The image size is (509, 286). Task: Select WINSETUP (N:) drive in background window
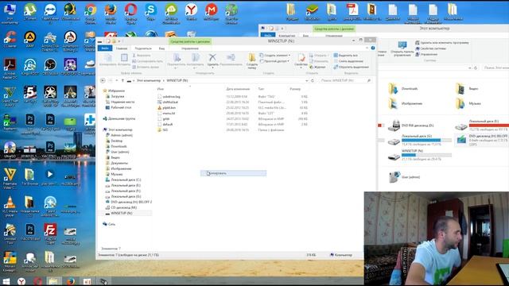[x=420, y=156]
